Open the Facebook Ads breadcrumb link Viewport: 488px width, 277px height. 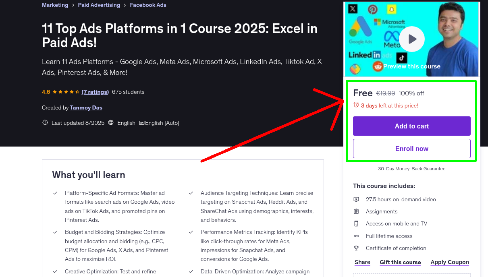(x=148, y=5)
